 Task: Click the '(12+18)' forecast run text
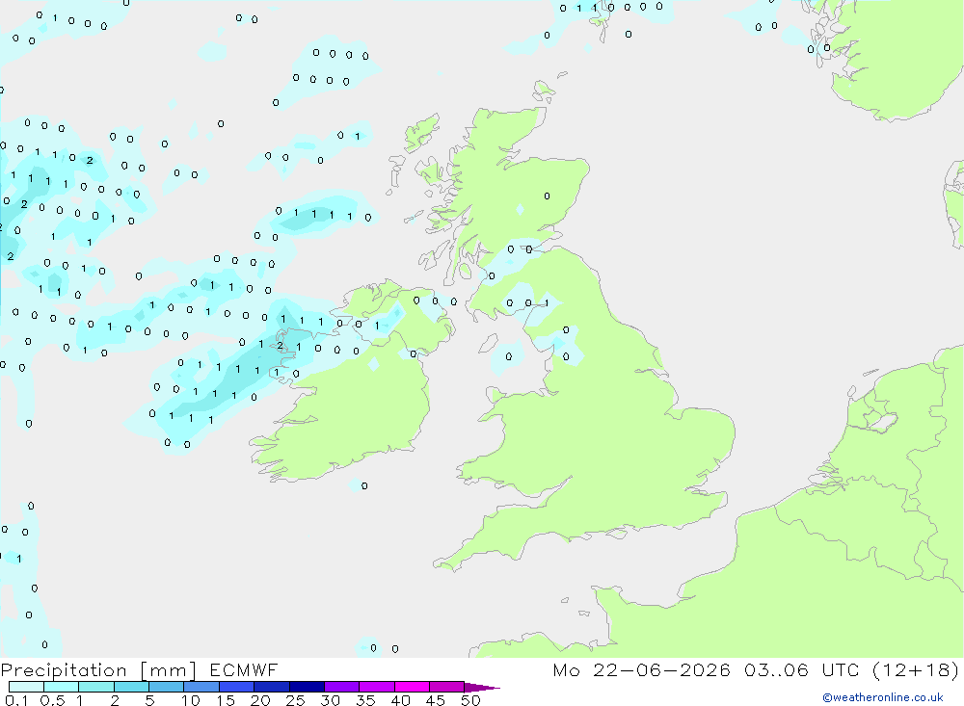coord(916,669)
